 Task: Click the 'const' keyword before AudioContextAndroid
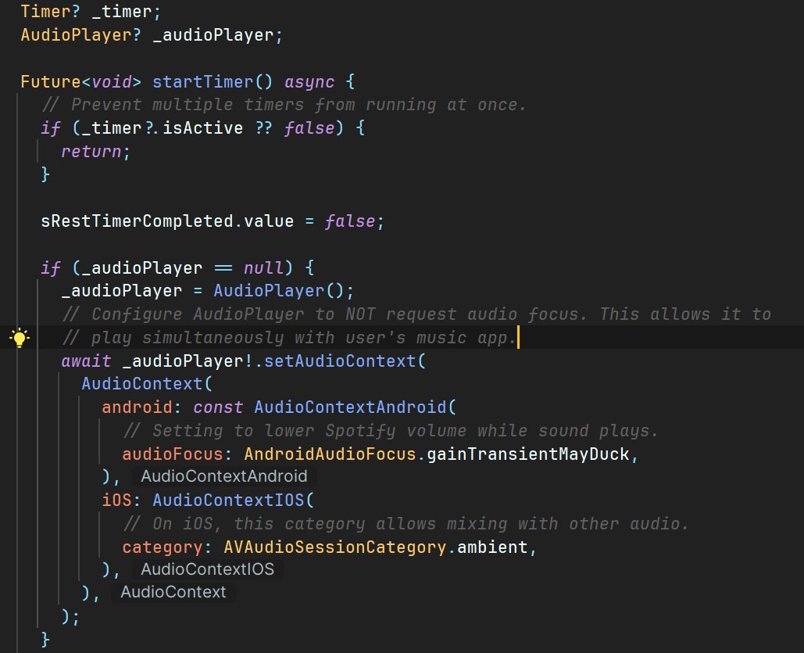point(218,407)
